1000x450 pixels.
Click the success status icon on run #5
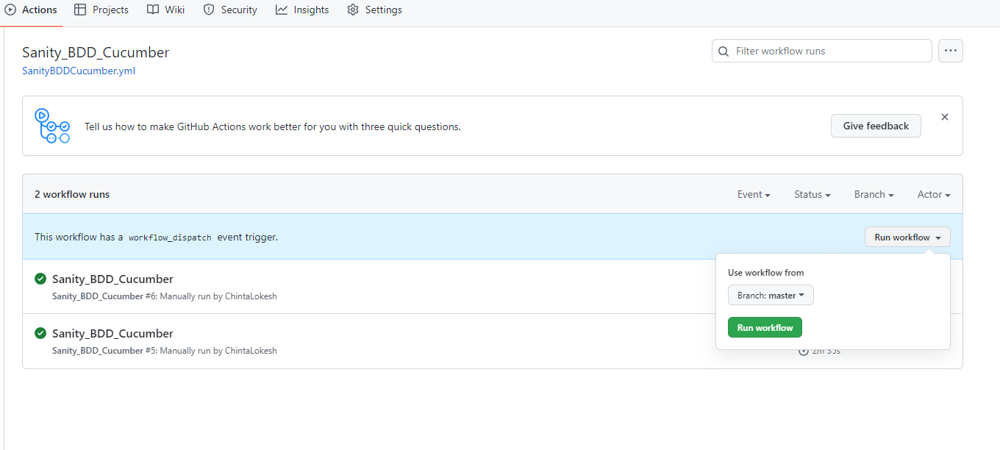(x=40, y=333)
